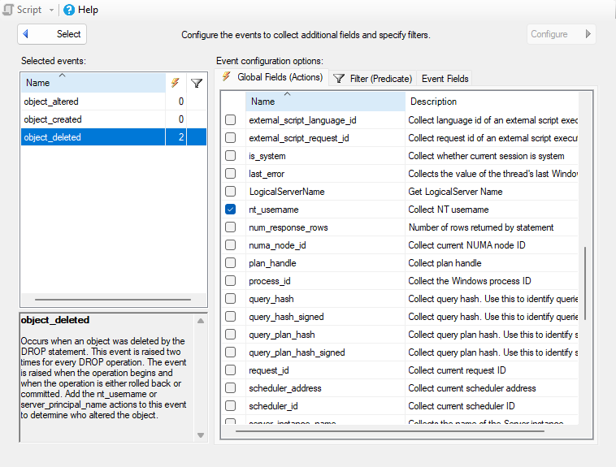Check the query_hash_signed checkbox
The image size is (616, 467).
point(231,317)
